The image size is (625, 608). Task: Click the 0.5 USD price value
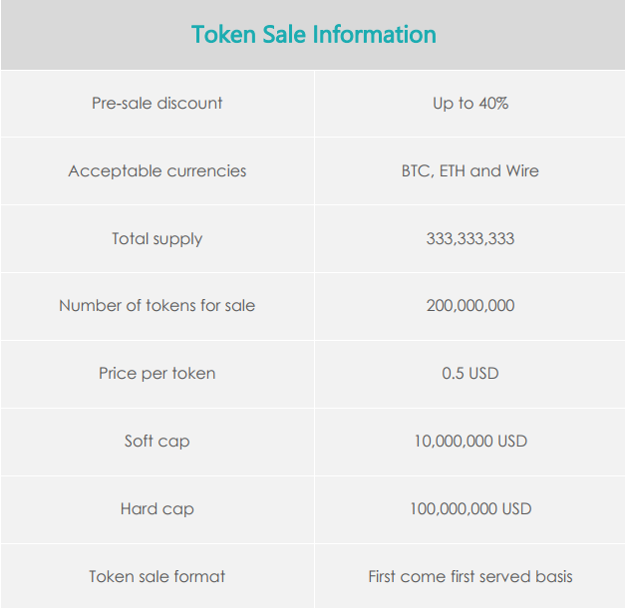469,374
